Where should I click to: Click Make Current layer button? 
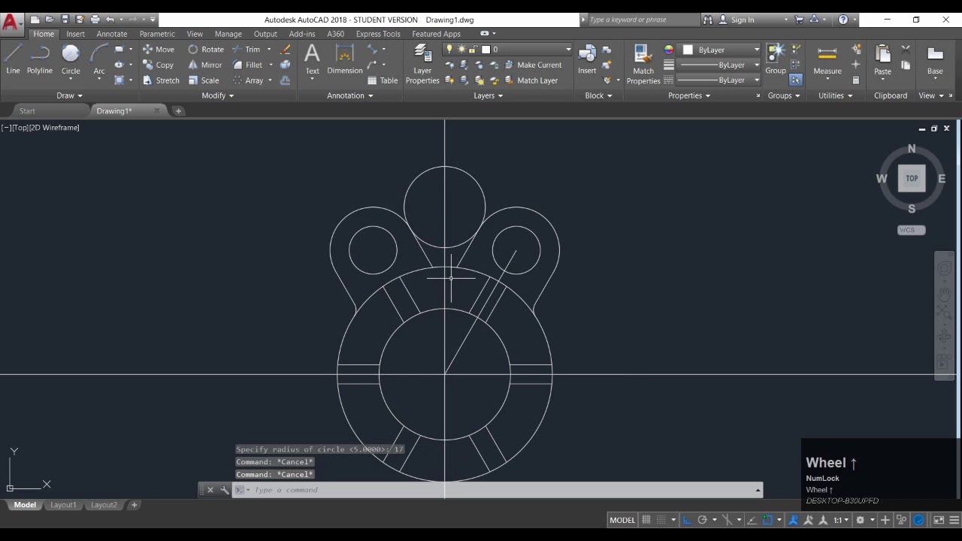coord(533,65)
